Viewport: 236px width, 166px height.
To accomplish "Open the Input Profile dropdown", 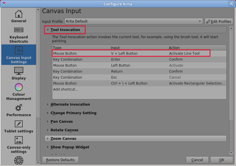I will click(134, 21).
